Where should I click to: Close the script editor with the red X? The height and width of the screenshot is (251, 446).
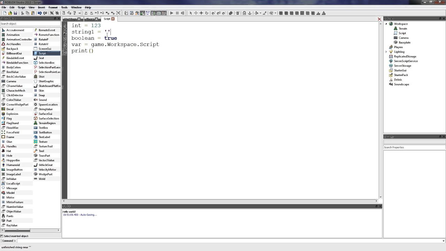coord(379,19)
